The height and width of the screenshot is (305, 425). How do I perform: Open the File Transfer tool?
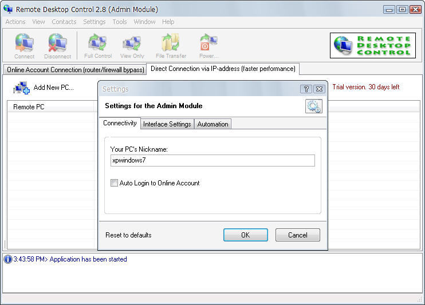tap(171, 46)
